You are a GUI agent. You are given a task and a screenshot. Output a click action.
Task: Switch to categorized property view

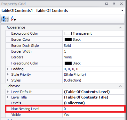click(5, 19)
